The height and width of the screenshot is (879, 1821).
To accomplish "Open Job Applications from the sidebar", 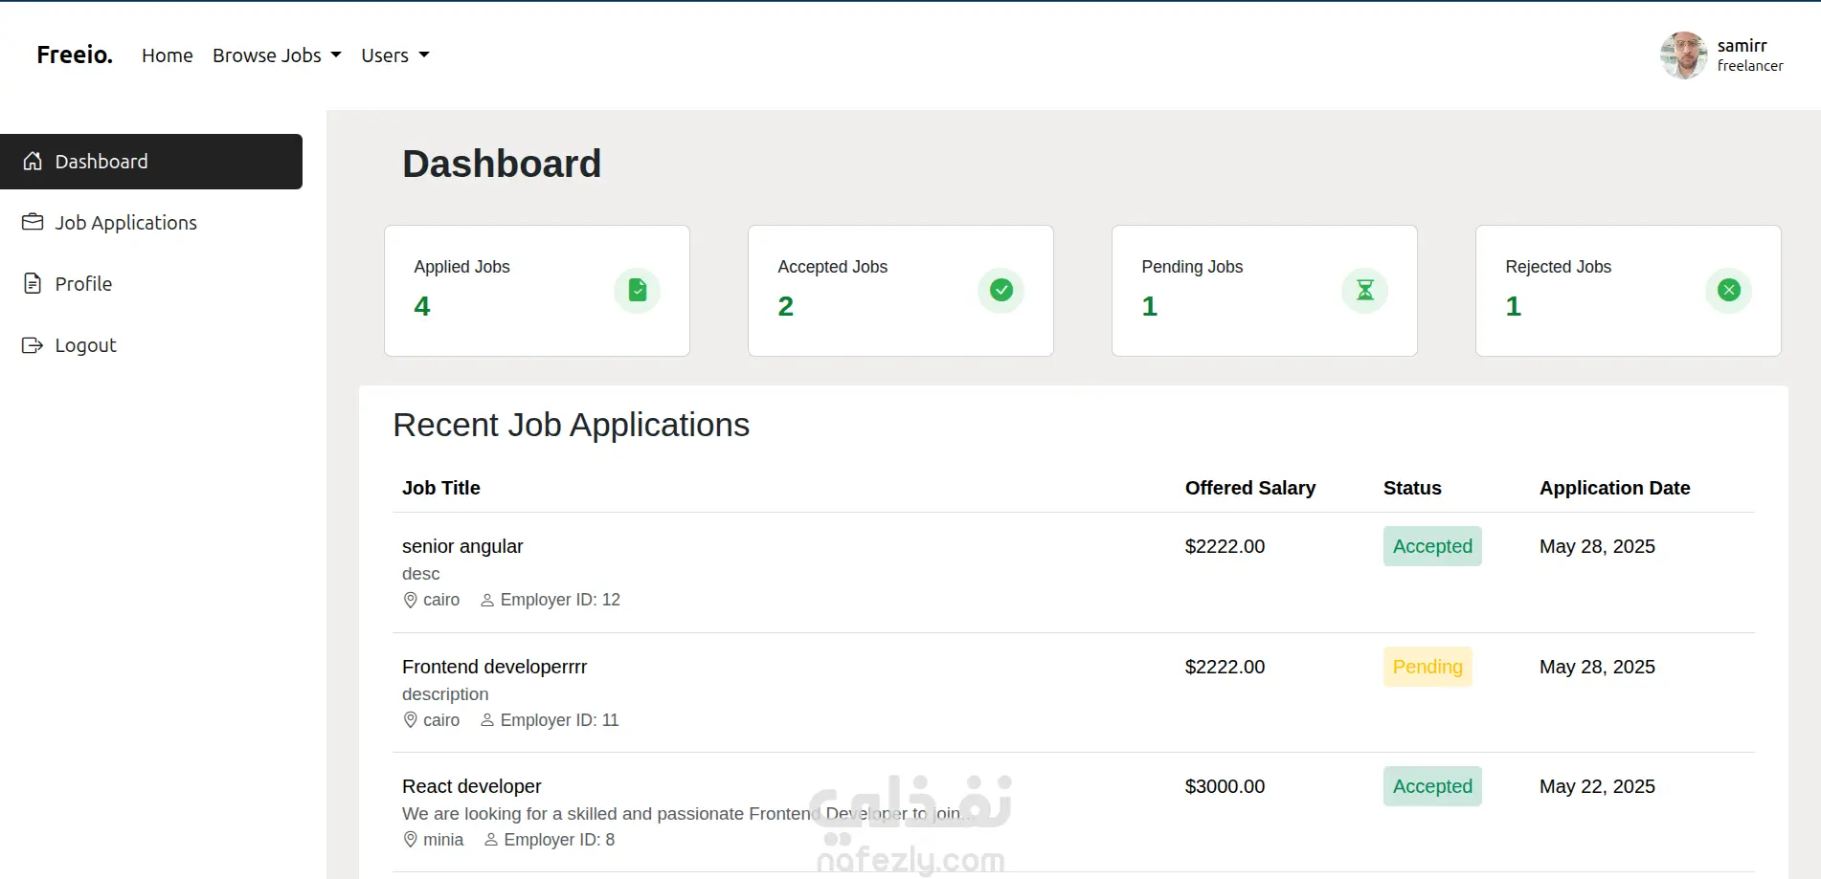I will 125,223.
